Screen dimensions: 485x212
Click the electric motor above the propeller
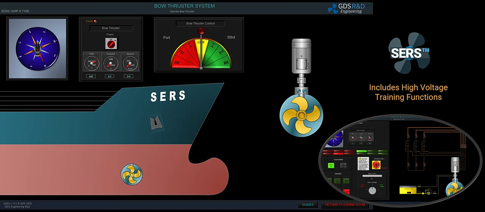point(301,57)
